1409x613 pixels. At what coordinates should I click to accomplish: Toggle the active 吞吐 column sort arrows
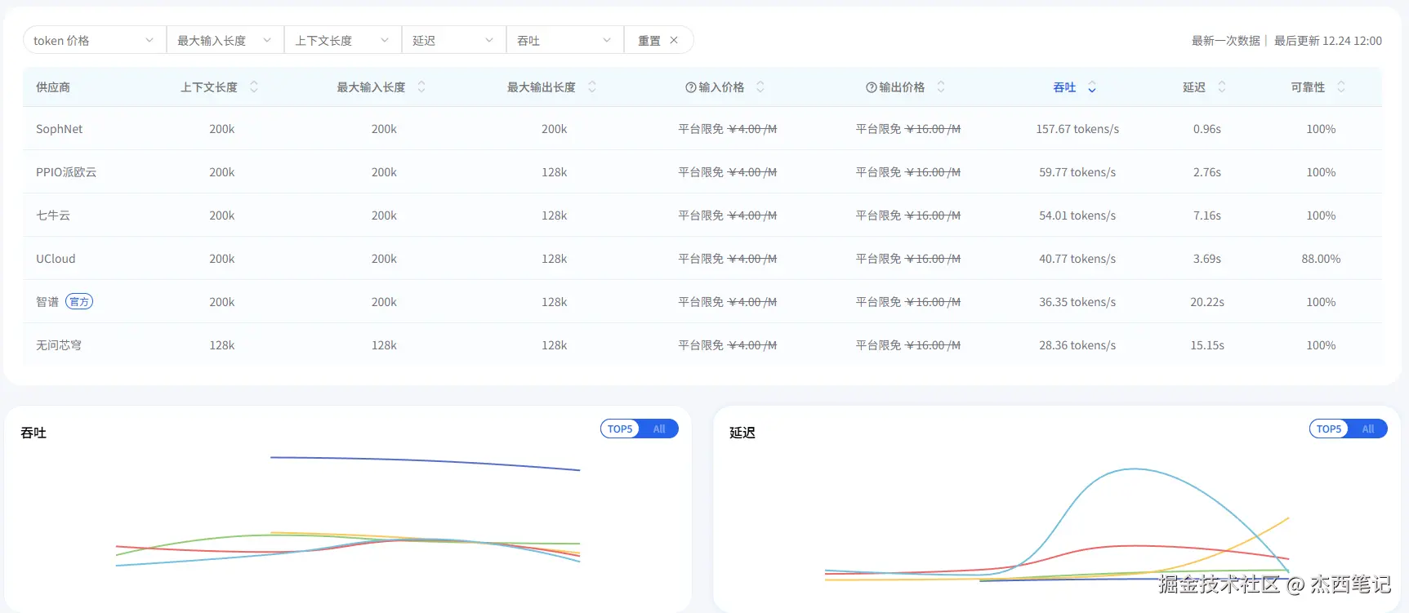click(1092, 87)
